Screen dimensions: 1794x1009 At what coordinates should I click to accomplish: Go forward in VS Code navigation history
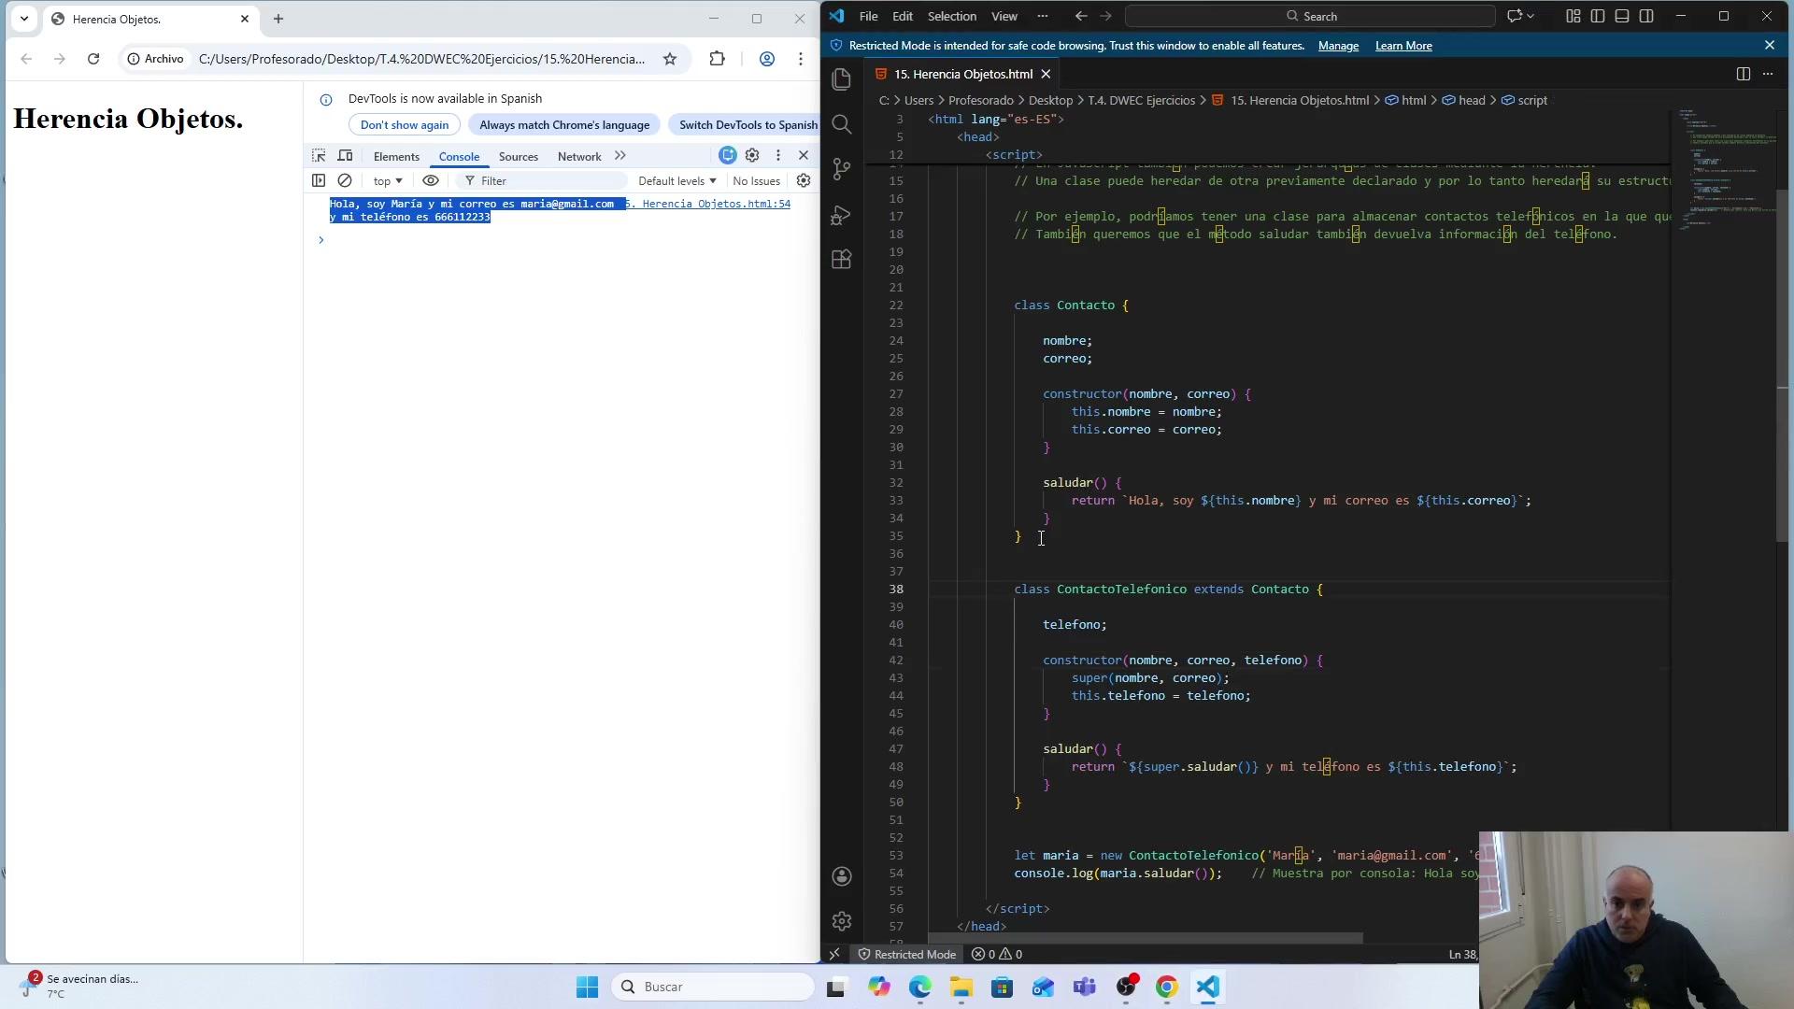pos(1106,16)
